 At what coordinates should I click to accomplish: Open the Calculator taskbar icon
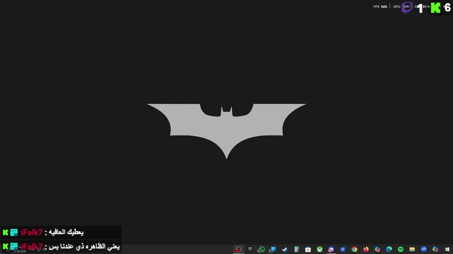[x=297, y=249]
